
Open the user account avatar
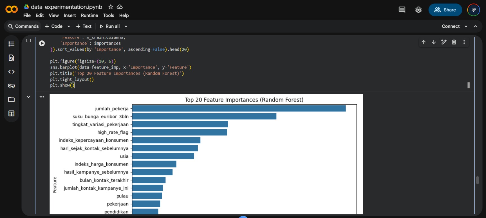pos(474,10)
